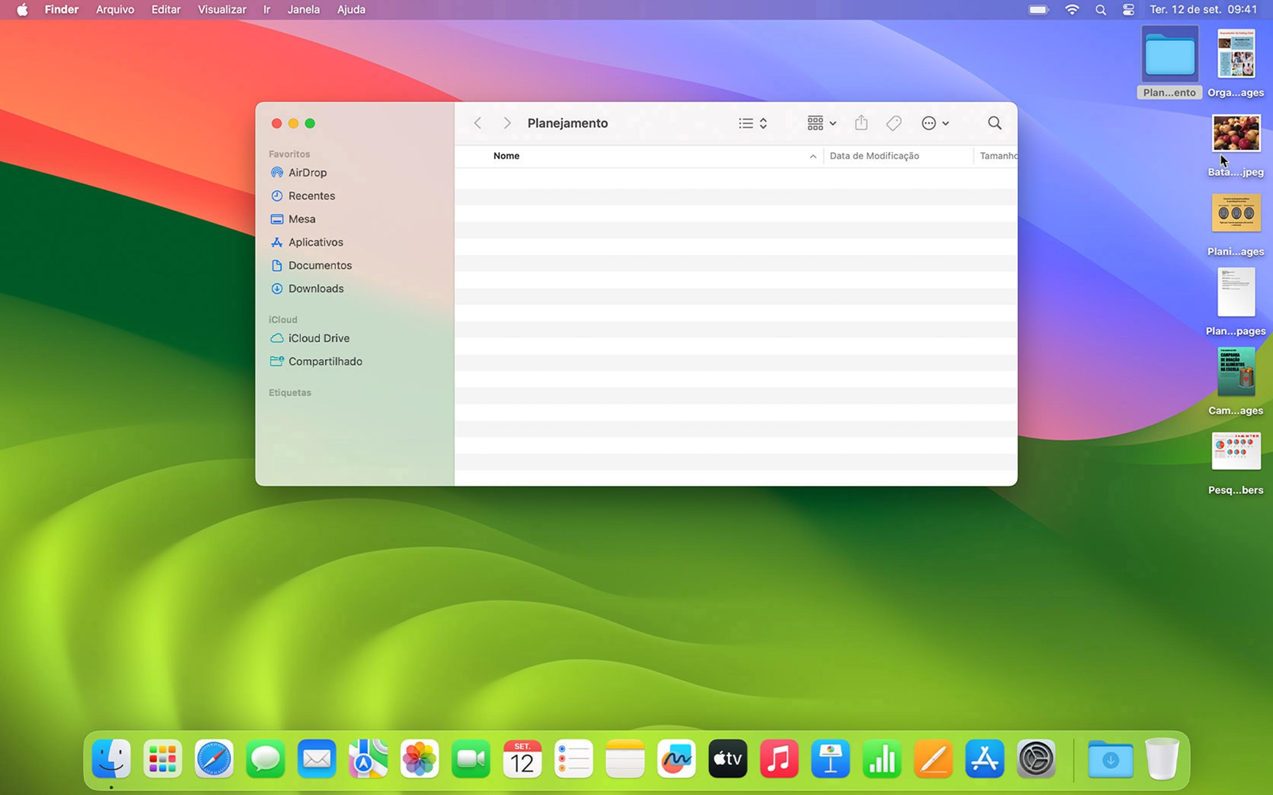Select the Orga...ages desktop file
This screenshot has height=795, width=1273.
tap(1236, 63)
